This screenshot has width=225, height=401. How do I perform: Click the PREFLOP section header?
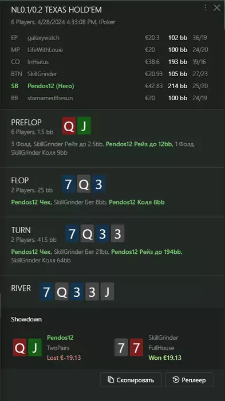coord(26,123)
